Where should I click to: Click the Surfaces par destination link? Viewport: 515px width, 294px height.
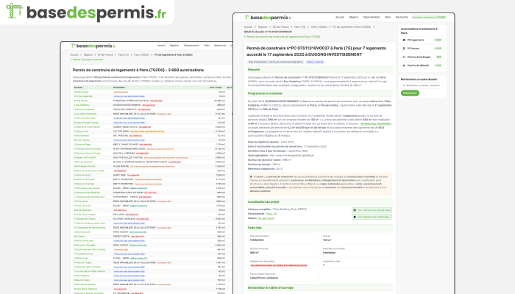pos(376,124)
